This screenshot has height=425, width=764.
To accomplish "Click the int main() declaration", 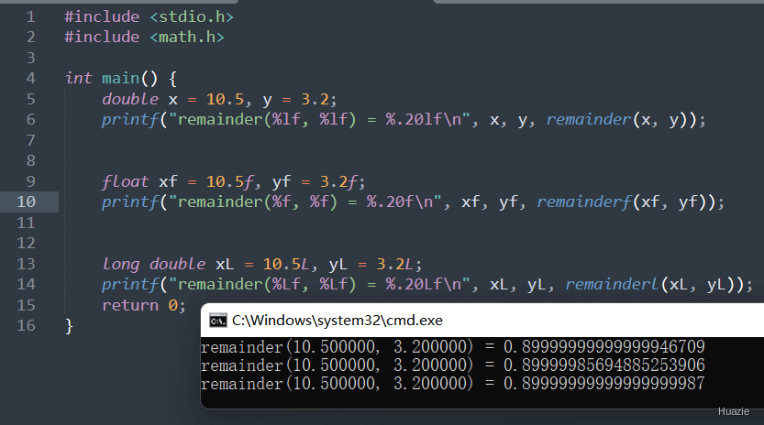I will point(121,79).
